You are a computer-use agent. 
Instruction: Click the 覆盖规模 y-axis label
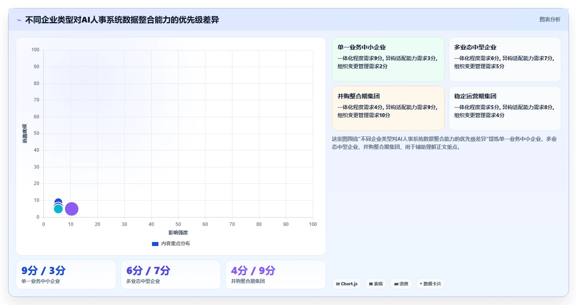25,134
